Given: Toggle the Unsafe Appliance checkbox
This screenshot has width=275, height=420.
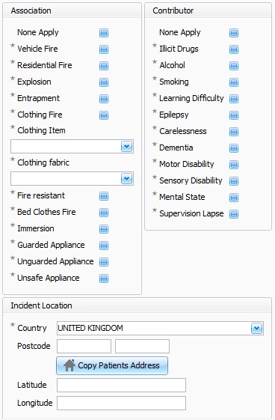Looking at the screenshot, I should 104,279.
